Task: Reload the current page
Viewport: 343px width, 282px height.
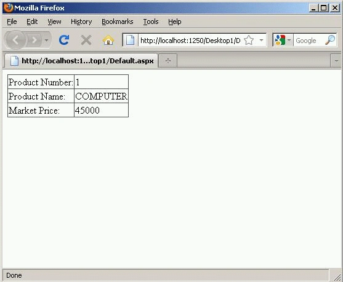Action: click(64, 40)
